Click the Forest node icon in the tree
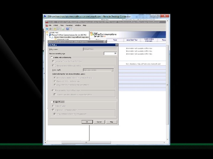213x159 pixels. [52, 37]
